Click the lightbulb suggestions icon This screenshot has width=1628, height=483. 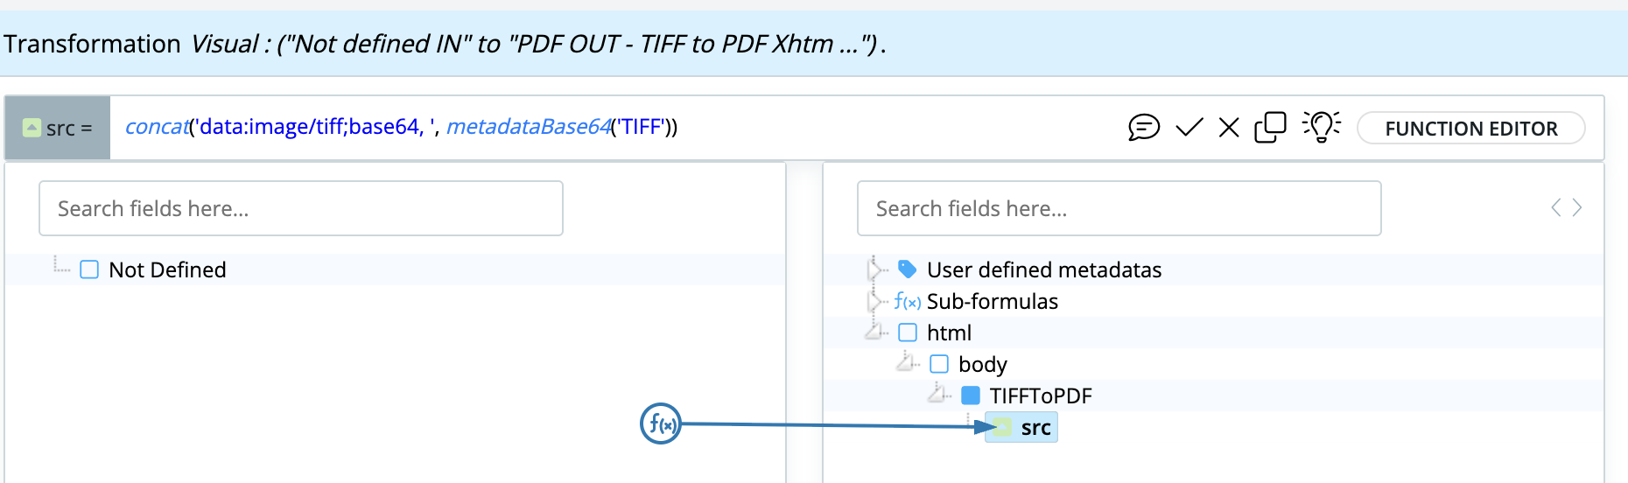tap(1322, 127)
